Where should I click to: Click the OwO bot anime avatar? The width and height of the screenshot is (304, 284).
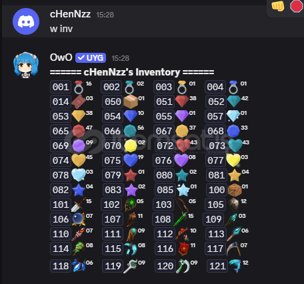tap(26, 65)
